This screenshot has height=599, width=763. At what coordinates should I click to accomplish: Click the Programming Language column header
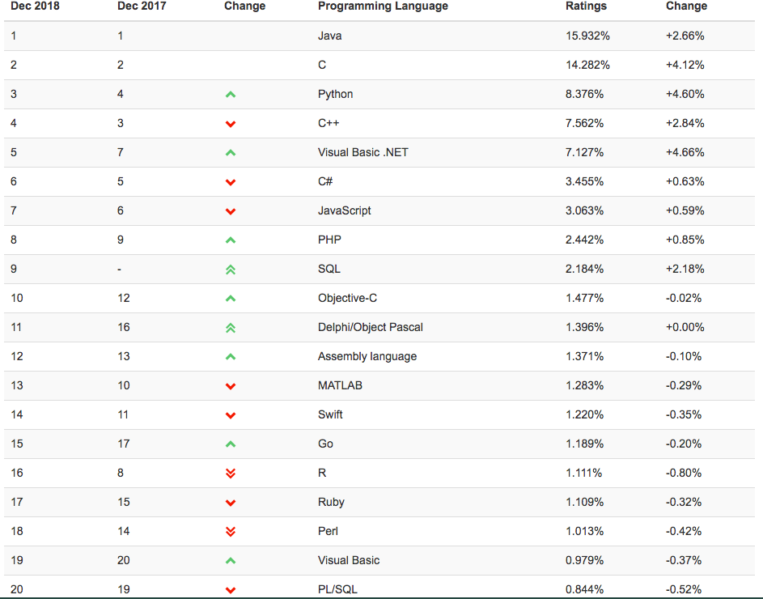pyautogui.click(x=383, y=6)
